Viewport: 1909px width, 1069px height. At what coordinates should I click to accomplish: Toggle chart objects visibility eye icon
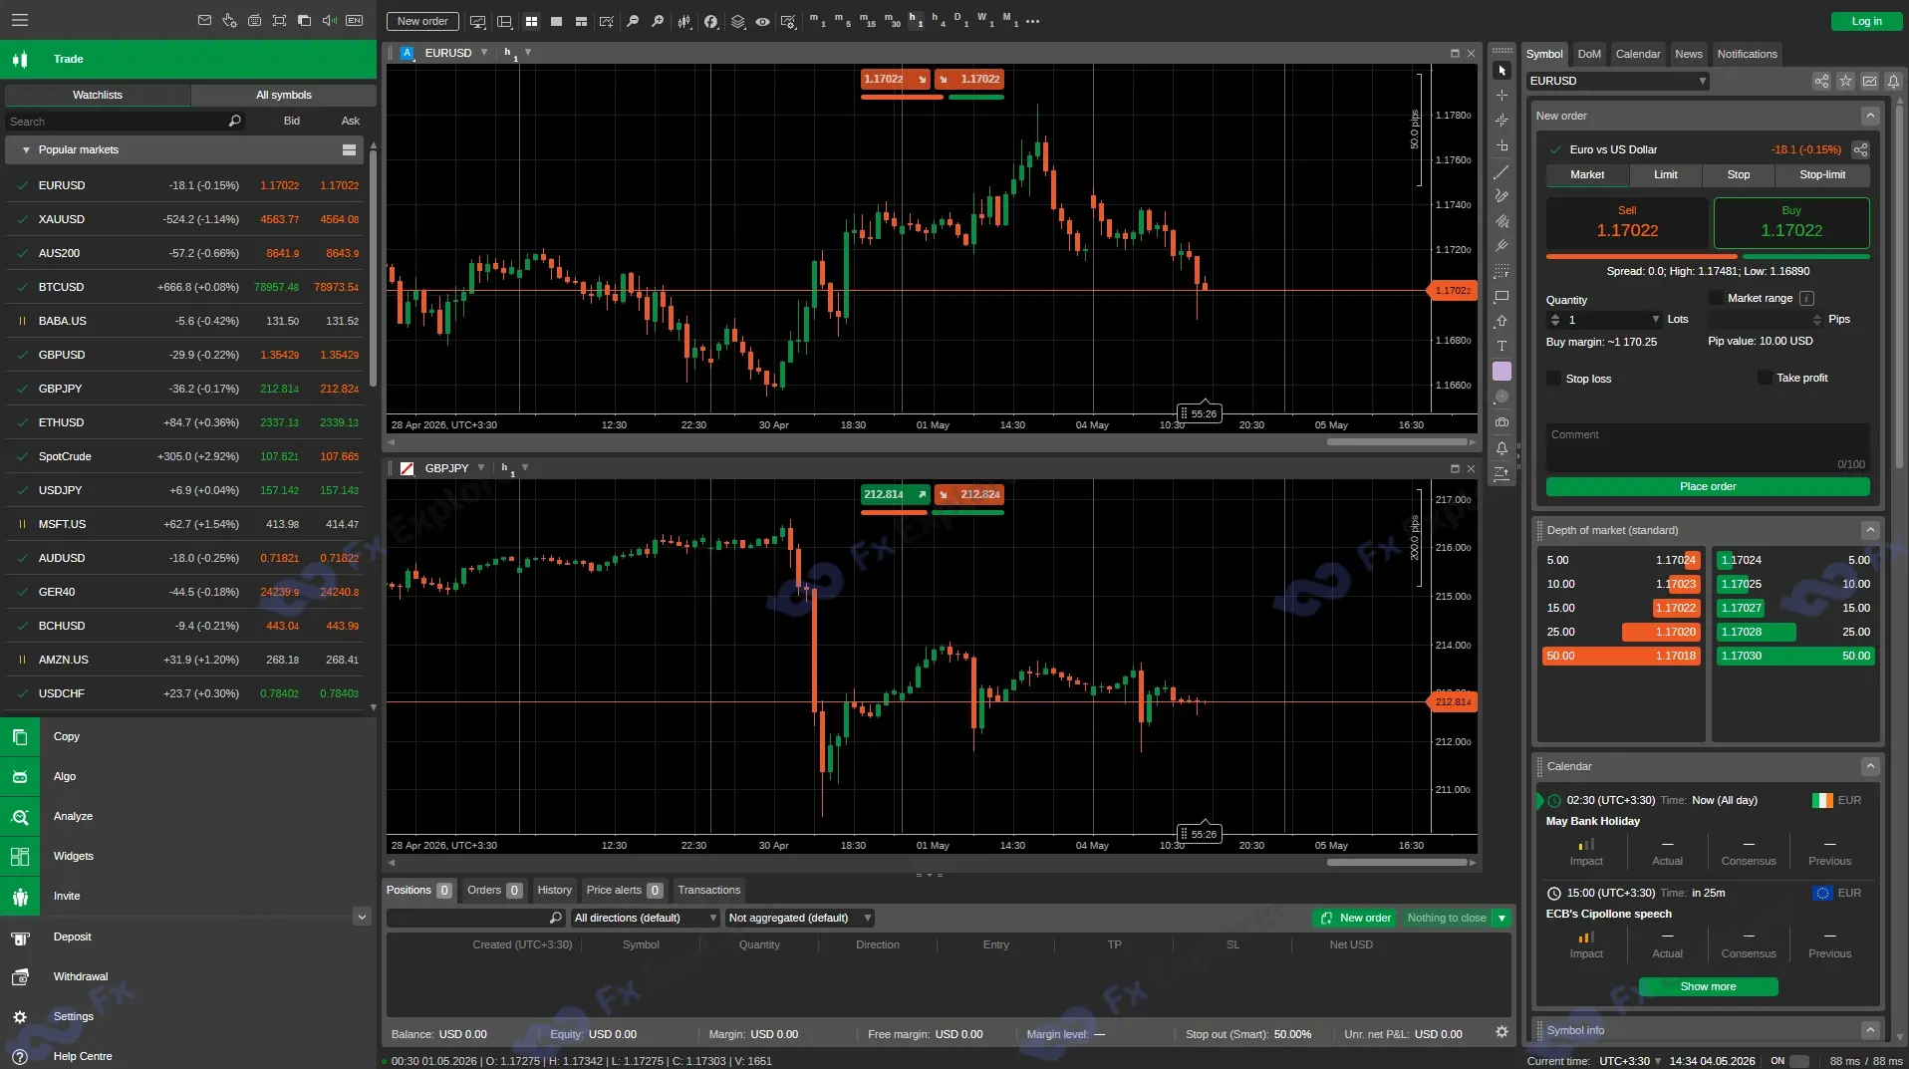[762, 21]
